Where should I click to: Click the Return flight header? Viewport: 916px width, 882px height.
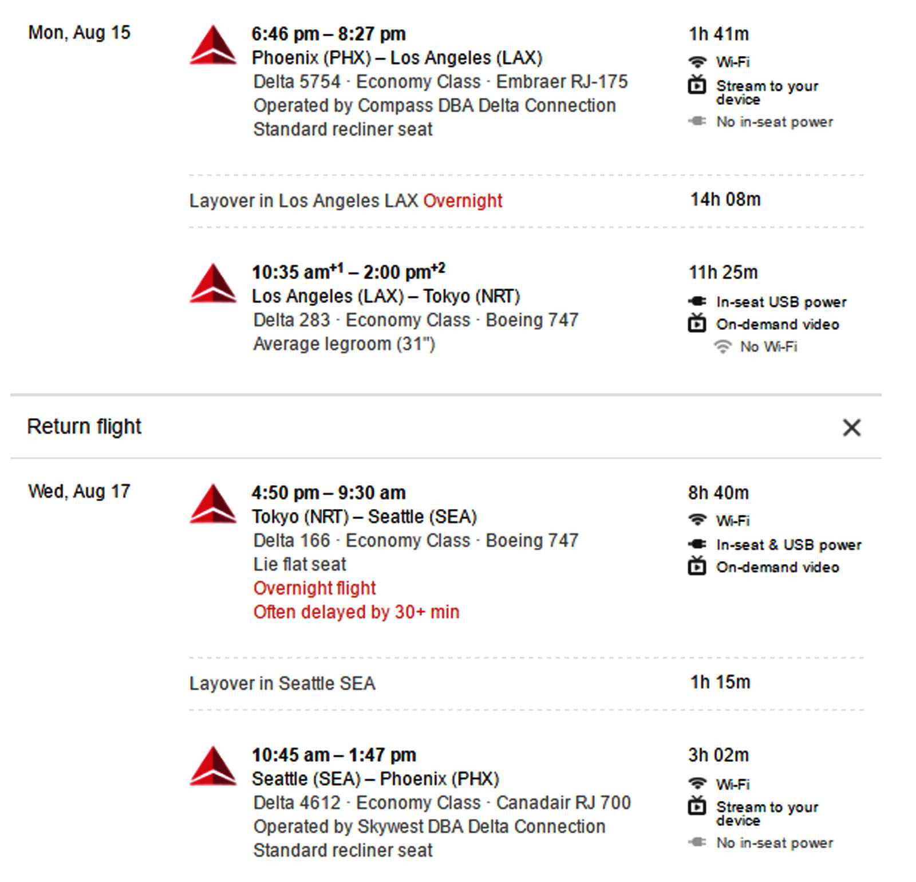(x=84, y=427)
